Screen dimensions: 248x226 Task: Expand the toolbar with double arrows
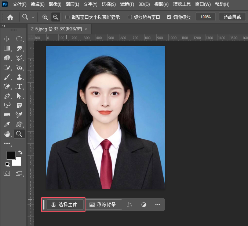[x=4, y=26]
